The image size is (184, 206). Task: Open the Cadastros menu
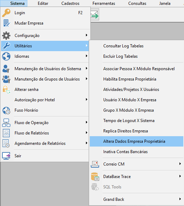pyautogui.click(x=70, y=3)
